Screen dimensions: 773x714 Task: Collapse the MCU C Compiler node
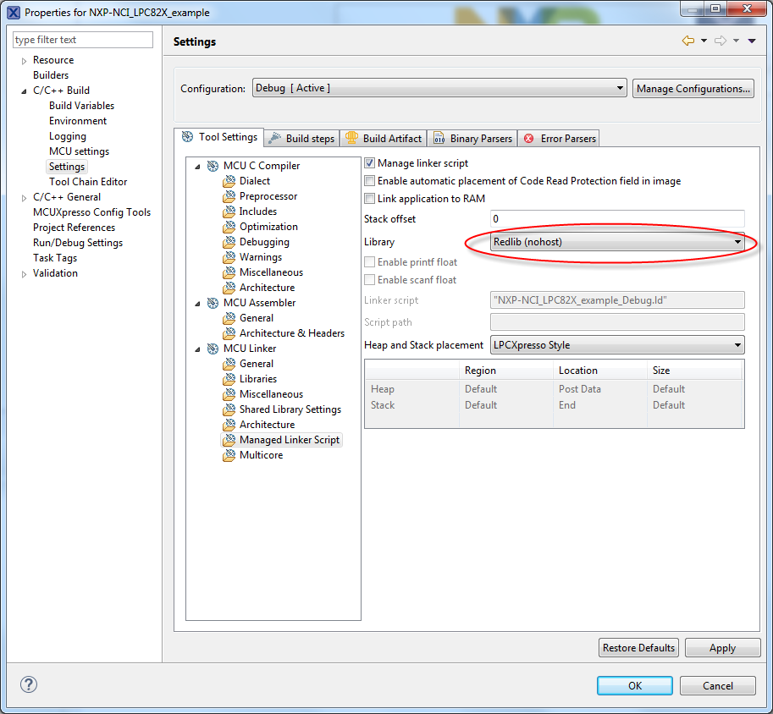point(197,167)
